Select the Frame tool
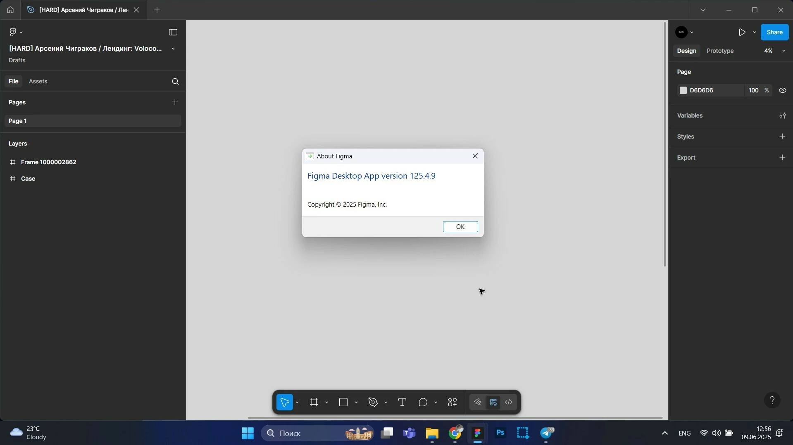 pos(314,402)
